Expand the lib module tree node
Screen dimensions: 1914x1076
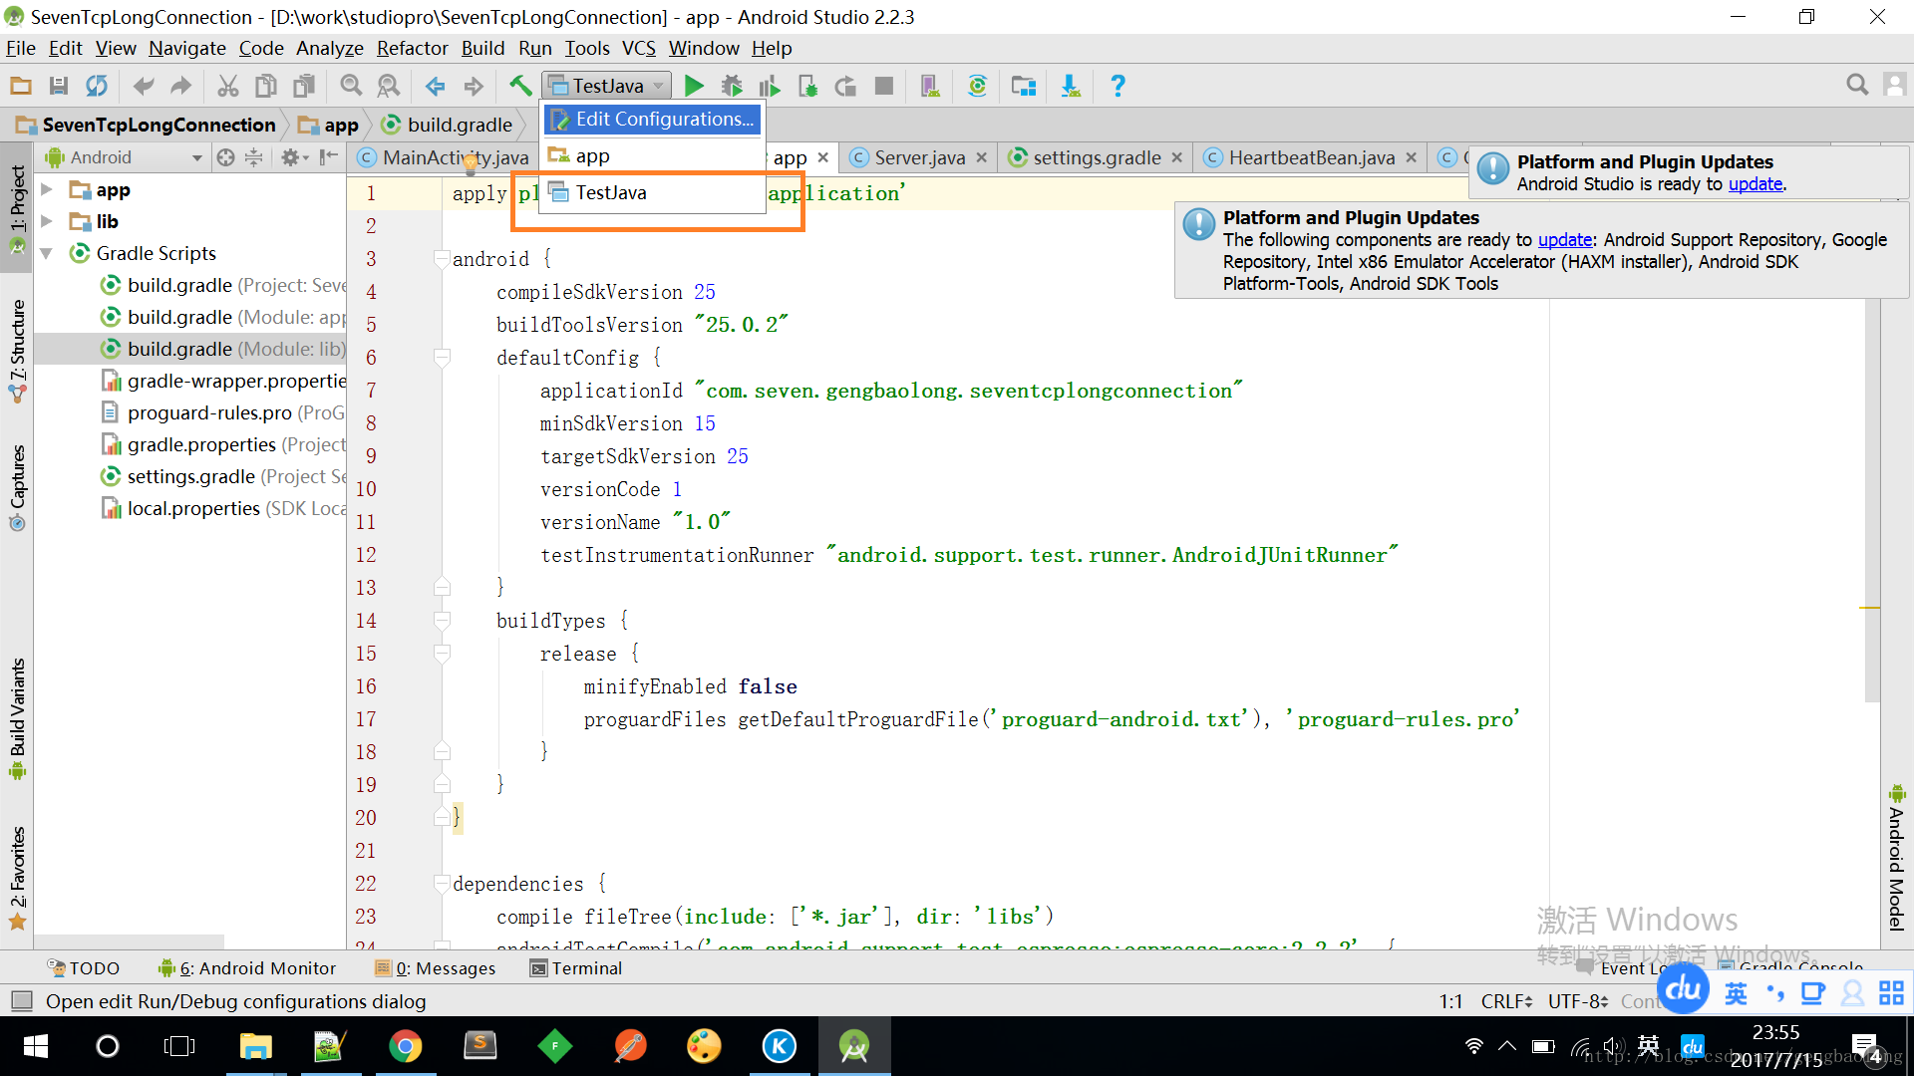[x=47, y=221]
